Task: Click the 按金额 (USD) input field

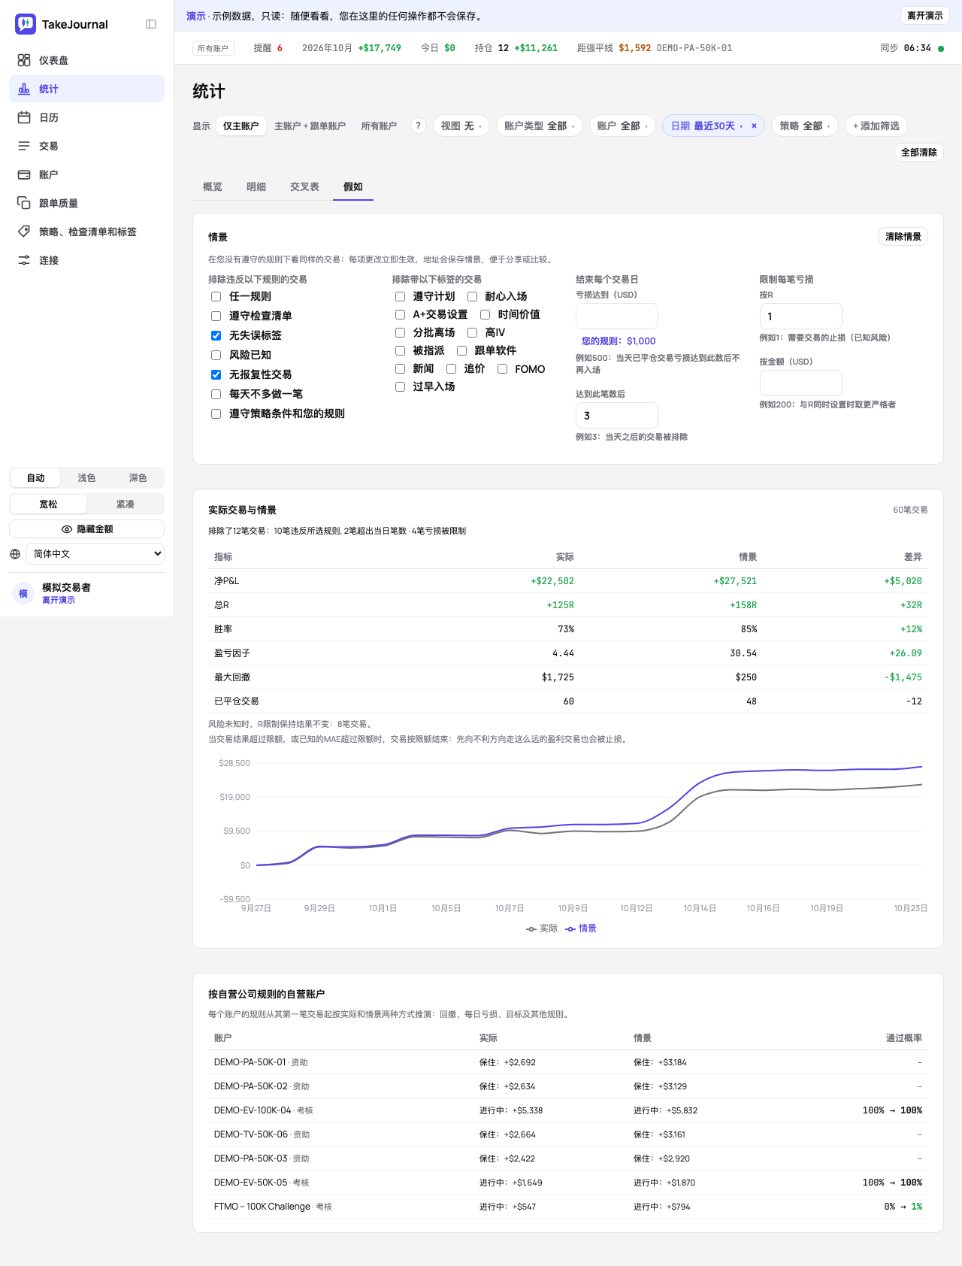Action: pyautogui.click(x=801, y=383)
